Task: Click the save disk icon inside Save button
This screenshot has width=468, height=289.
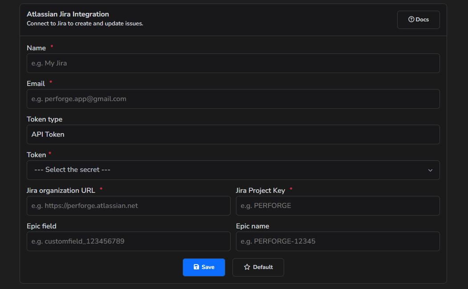Action: click(x=196, y=267)
